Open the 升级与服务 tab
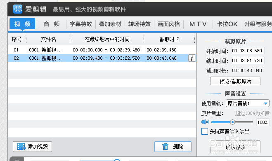Image resolution: width=272 pixels, height=161 pixels. click(258, 24)
